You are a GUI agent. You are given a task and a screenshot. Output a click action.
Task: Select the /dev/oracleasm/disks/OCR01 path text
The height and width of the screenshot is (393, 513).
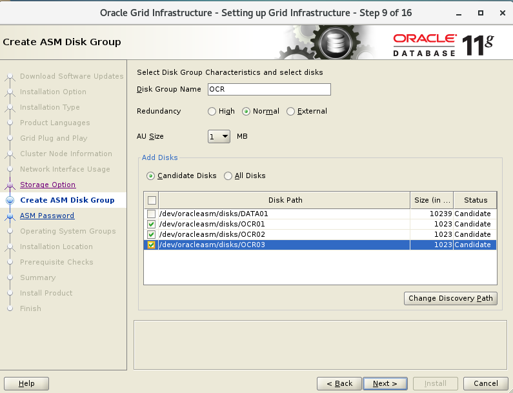point(212,224)
